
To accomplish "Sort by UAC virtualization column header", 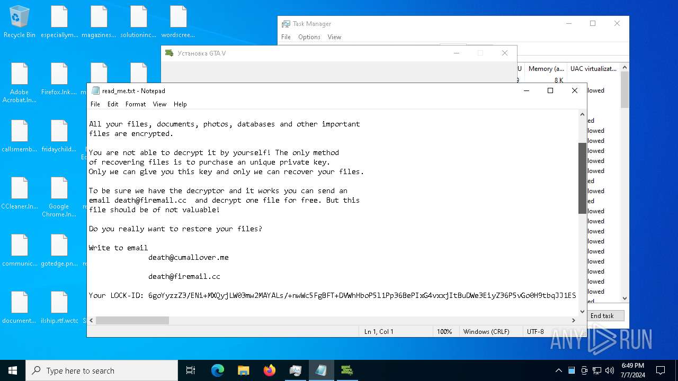I will coord(593,69).
